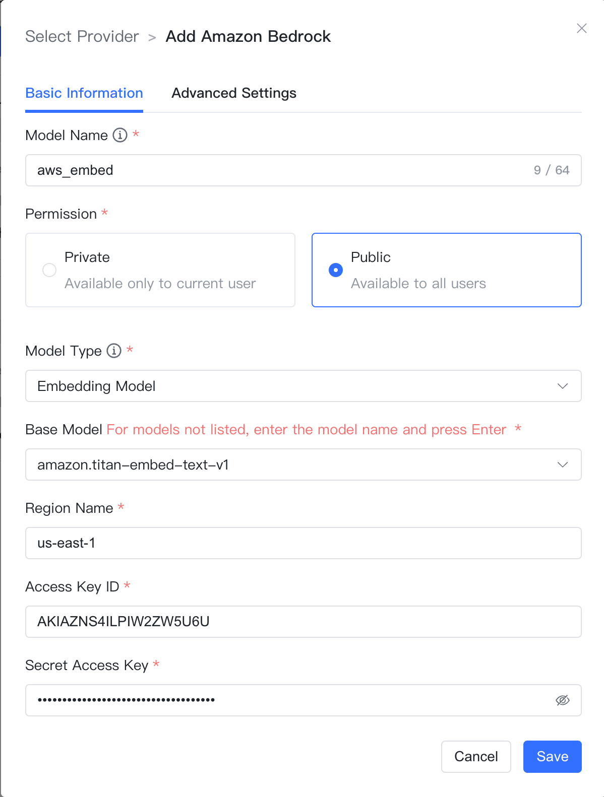Choose the Private permission card

pos(160,270)
